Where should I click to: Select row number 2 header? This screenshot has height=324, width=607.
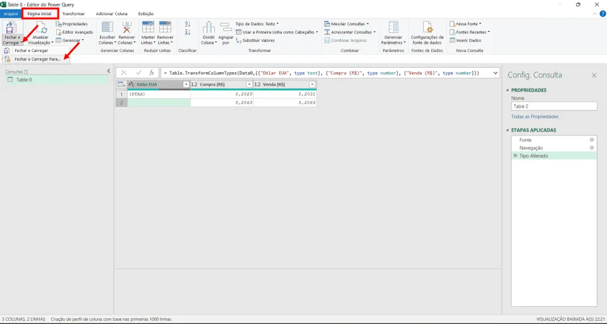pos(121,103)
